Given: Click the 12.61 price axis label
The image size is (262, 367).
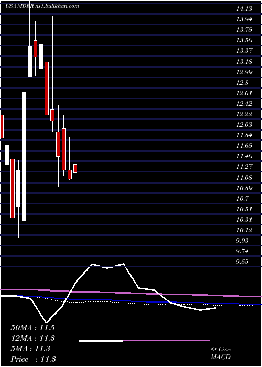Looking at the screenshot, I should (x=244, y=93).
